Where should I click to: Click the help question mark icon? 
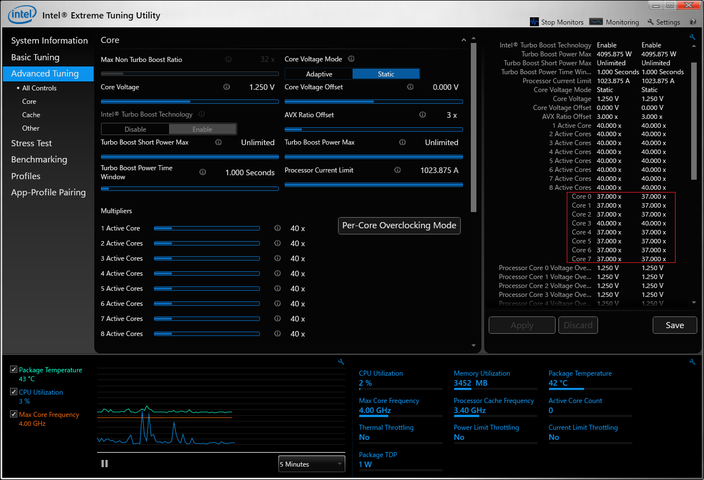(x=693, y=22)
